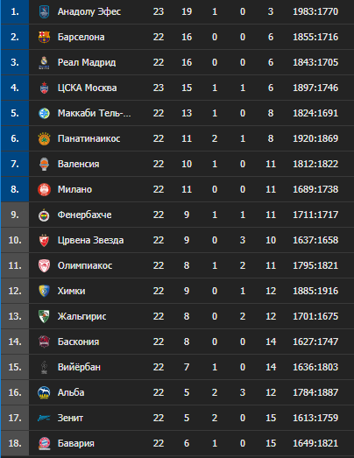This screenshot has height=458, width=354.
Task: Click the Maccabi Tel Aviv logo icon
Action: coord(44,113)
